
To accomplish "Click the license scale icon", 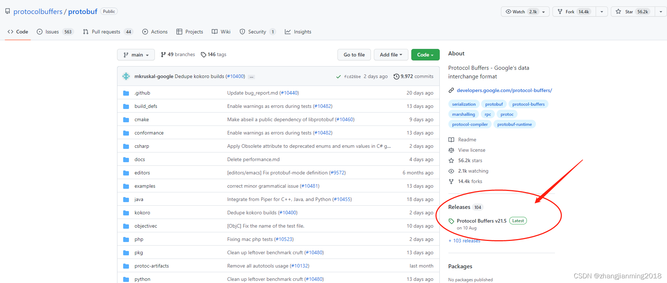I will click(x=451, y=150).
